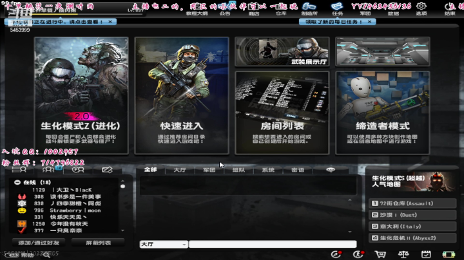Screen dimensions: 464x260
Task: Switch chat to the 大厅 tab
Action: tap(180, 170)
